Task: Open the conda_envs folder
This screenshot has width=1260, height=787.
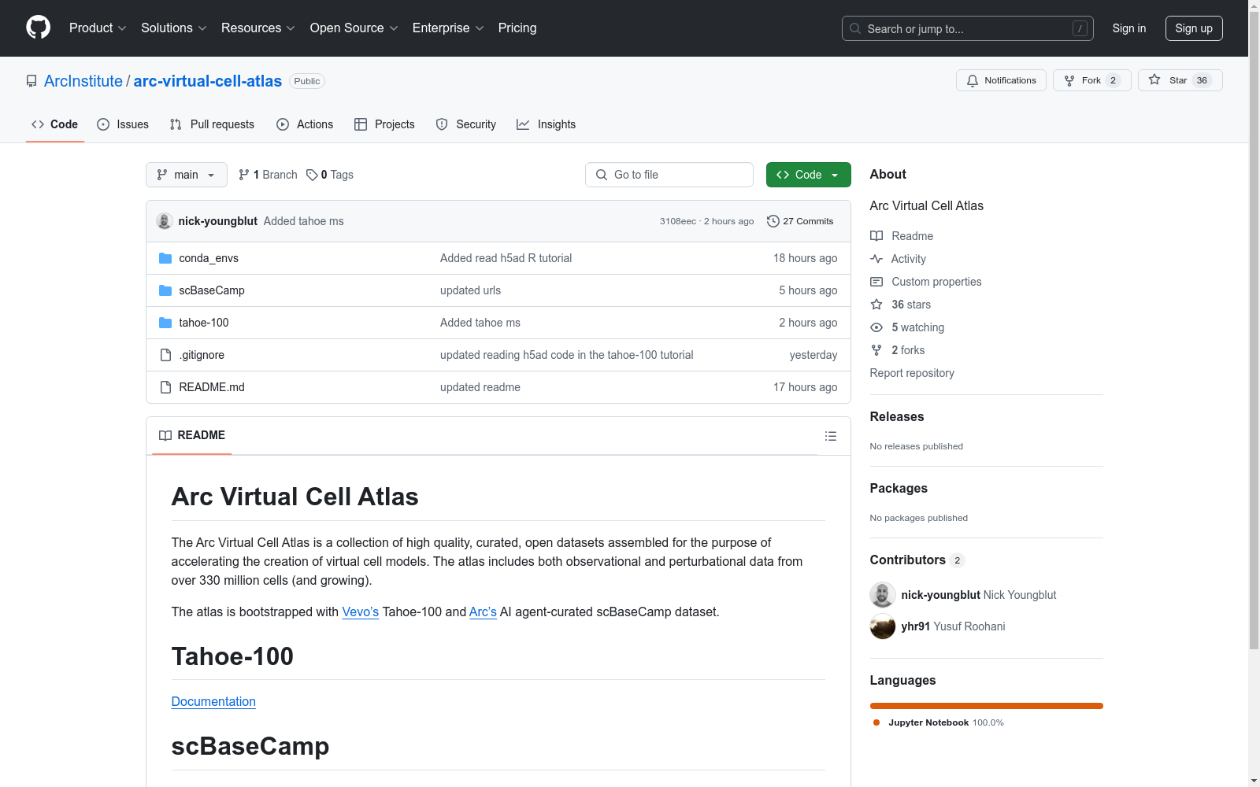Action: click(208, 258)
